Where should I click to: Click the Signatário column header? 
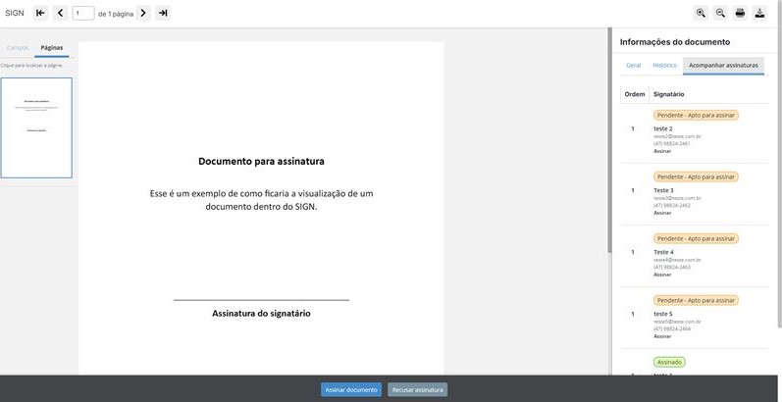point(669,94)
